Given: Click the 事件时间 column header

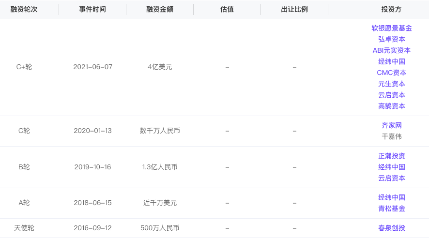Looking at the screenshot, I should [92, 9].
